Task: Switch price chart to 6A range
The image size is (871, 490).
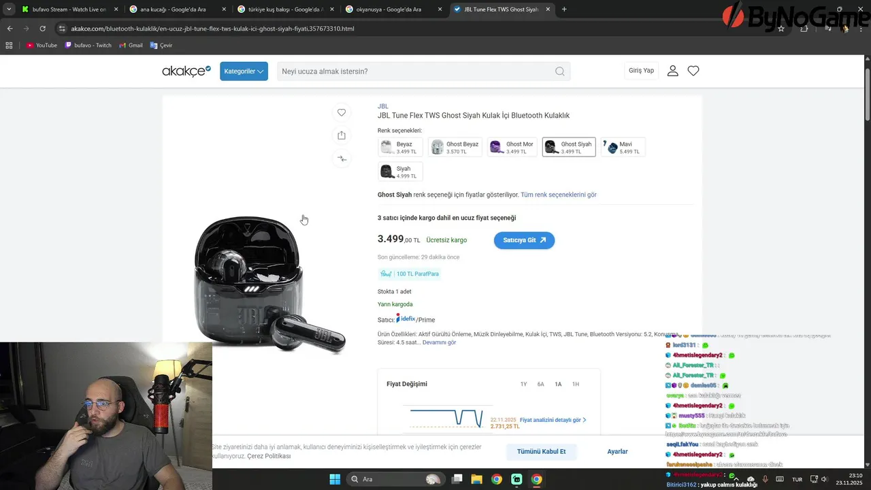Action: tap(541, 385)
